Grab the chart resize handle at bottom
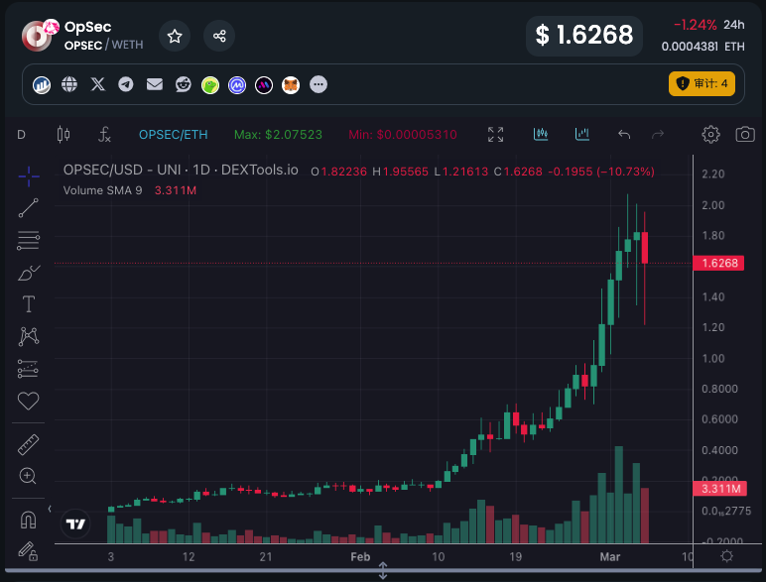 [383, 570]
